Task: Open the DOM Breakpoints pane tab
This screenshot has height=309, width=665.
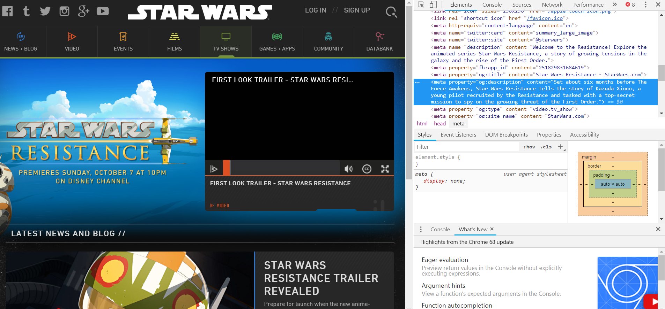Action: pos(506,135)
